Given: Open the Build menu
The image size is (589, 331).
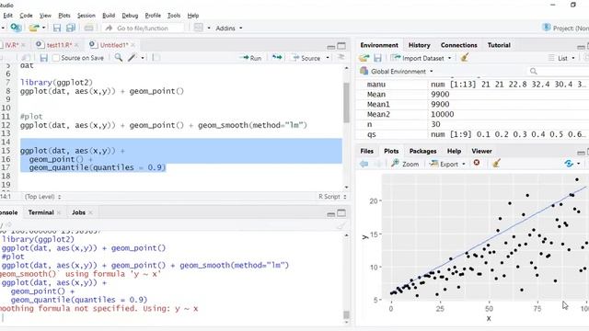Looking at the screenshot, I should (x=109, y=16).
